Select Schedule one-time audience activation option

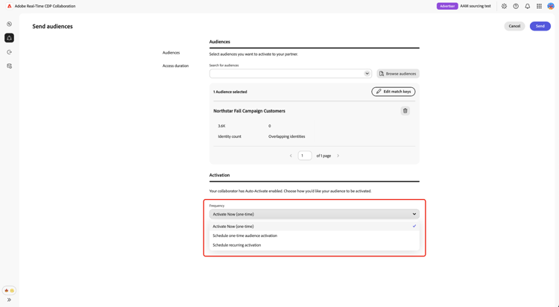click(x=314, y=235)
